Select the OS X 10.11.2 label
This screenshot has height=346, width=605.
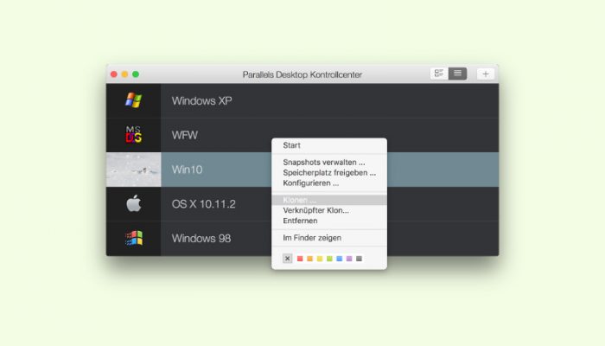(203, 204)
